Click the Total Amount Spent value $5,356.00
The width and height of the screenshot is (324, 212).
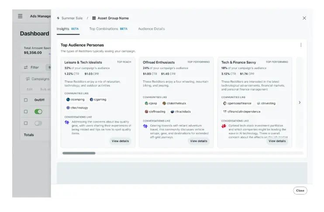pos(33,53)
